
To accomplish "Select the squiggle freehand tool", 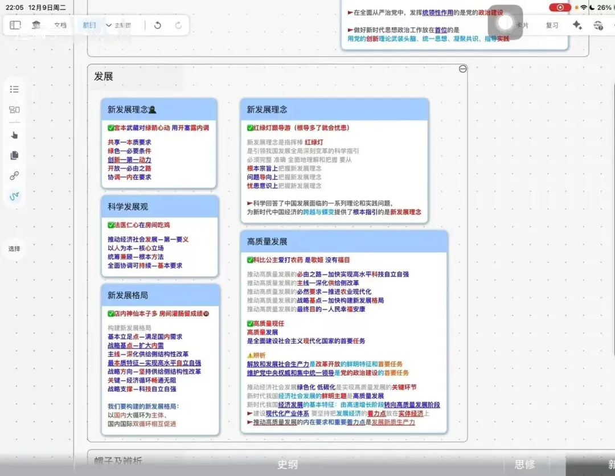I will pos(14,196).
